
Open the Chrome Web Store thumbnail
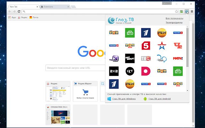[58, 115]
